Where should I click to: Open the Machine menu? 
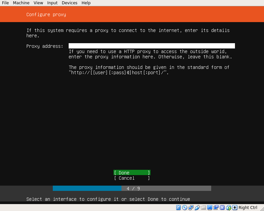pyautogui.click(x=21, y=3)
